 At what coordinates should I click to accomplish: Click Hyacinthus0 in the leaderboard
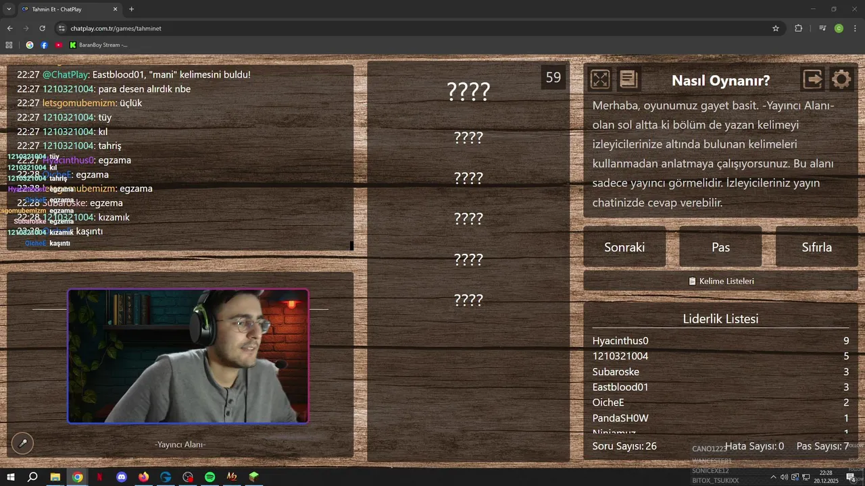620,341
